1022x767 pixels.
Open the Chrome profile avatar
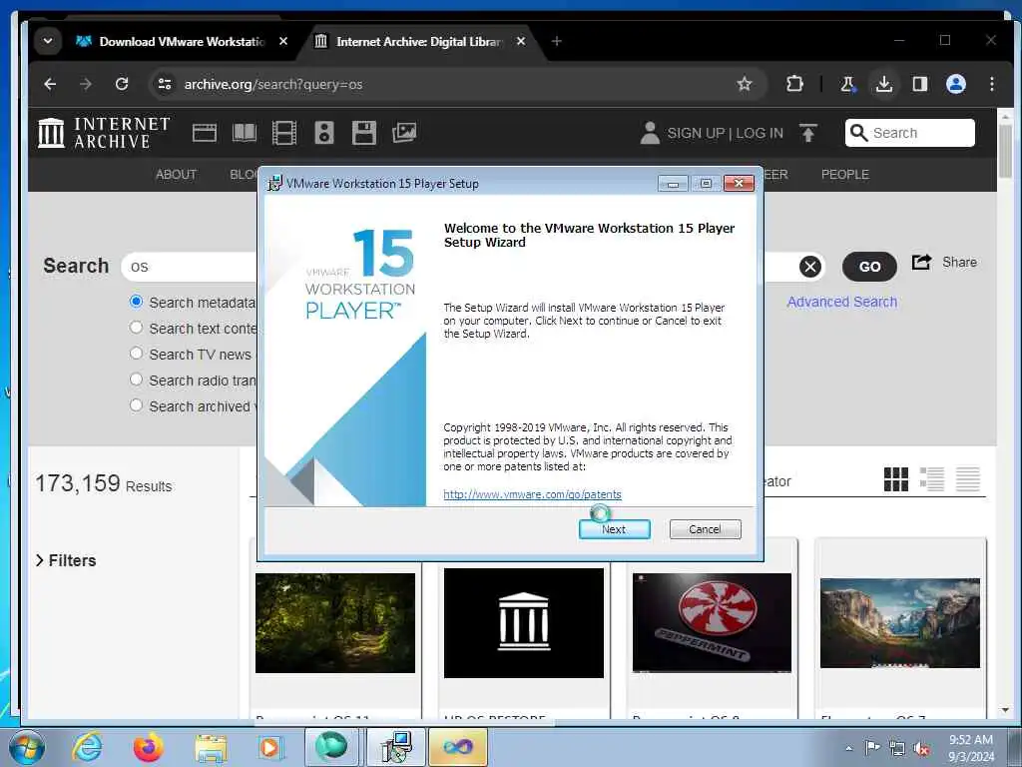[x=955, y=84]
